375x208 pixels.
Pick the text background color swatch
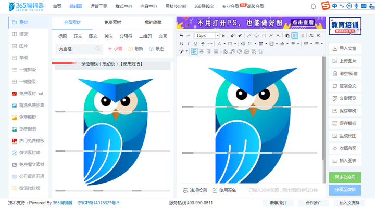pos(230,44)
